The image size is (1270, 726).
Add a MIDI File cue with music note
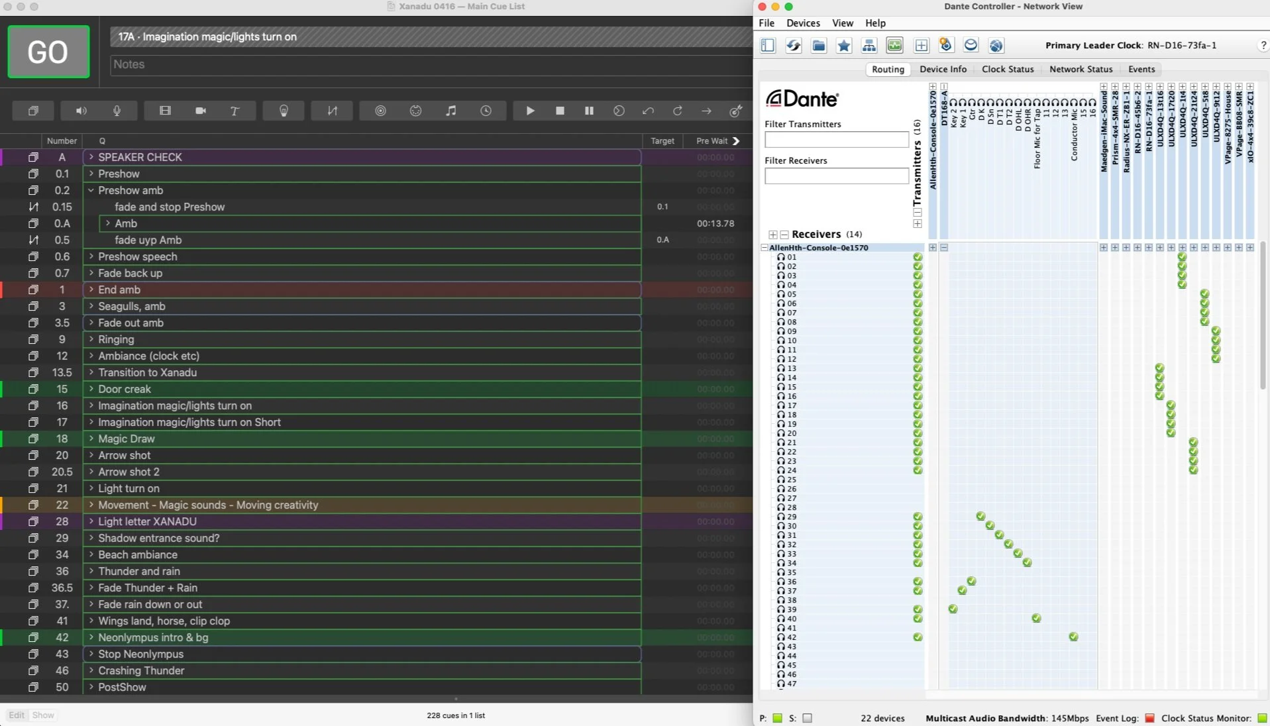pos(450,111)
